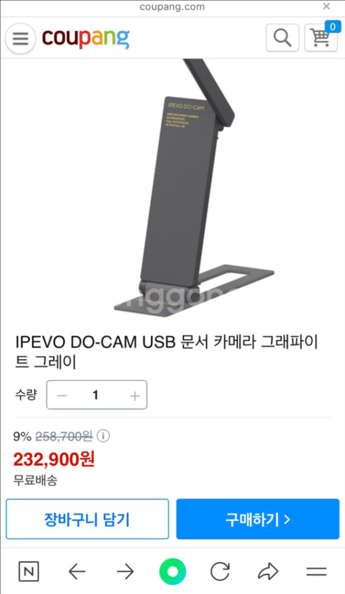
Task: Click the search magnifier icon
Action: pyautogui.click(x=282, y=38)
